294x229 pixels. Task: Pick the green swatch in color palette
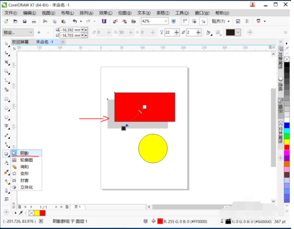(x=287, y=136)
